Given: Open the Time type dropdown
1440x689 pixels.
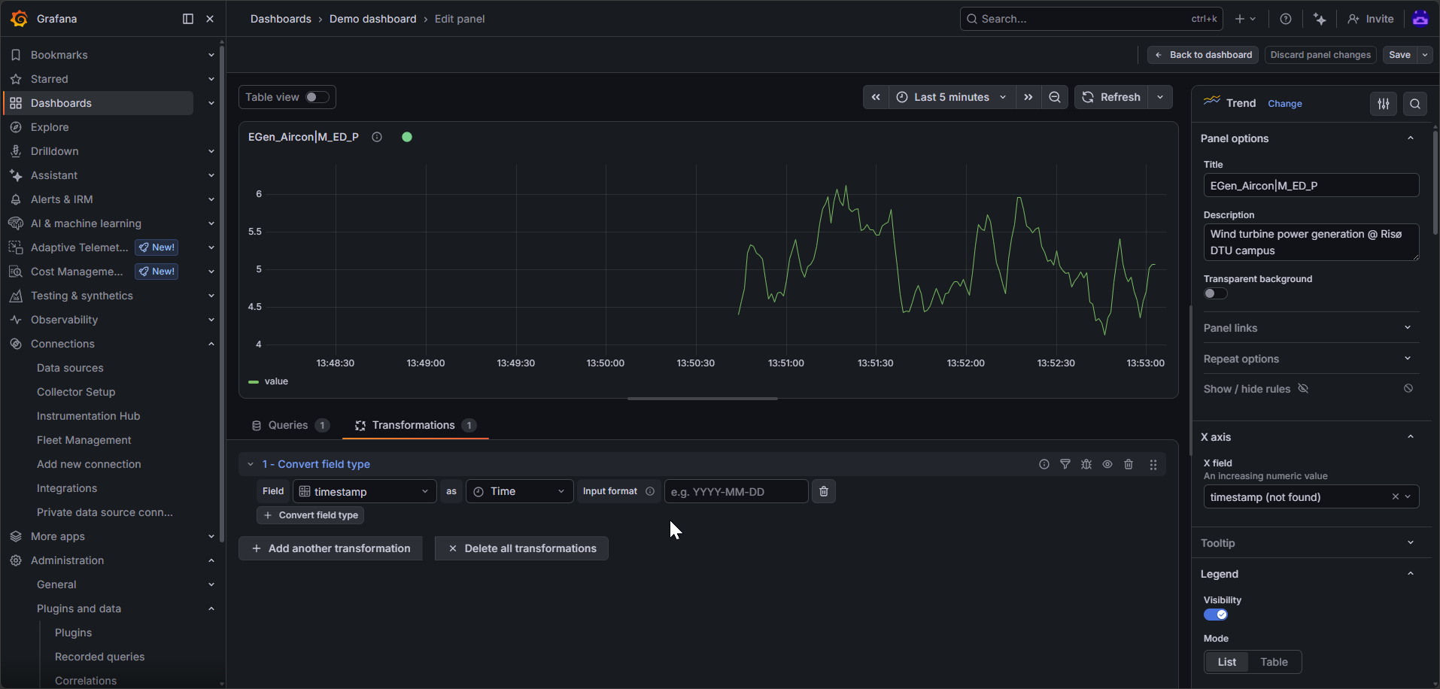Looking at the screenshot, I should coord(520,491).
